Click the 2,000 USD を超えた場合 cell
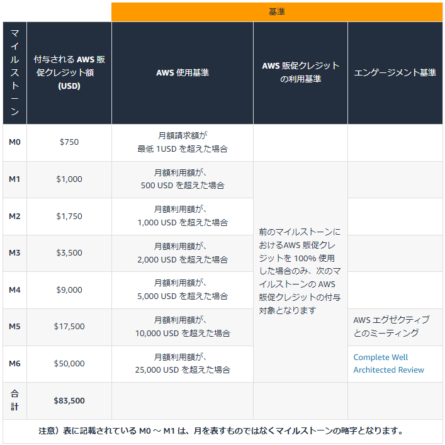This screenshot has height=445, width=445. tap(183, 253)
